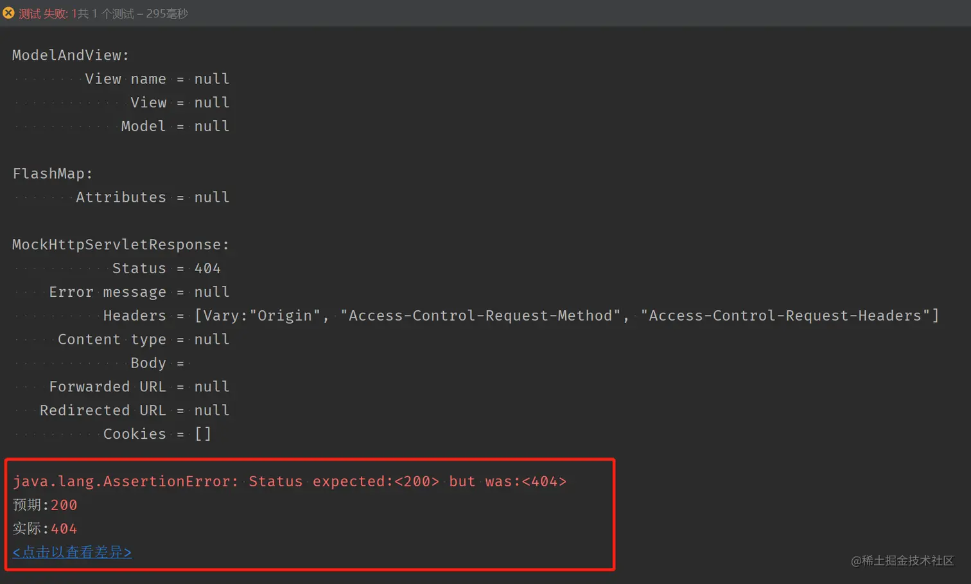
Task: Click the 'View name = null' line
Action: pos(157,79)
